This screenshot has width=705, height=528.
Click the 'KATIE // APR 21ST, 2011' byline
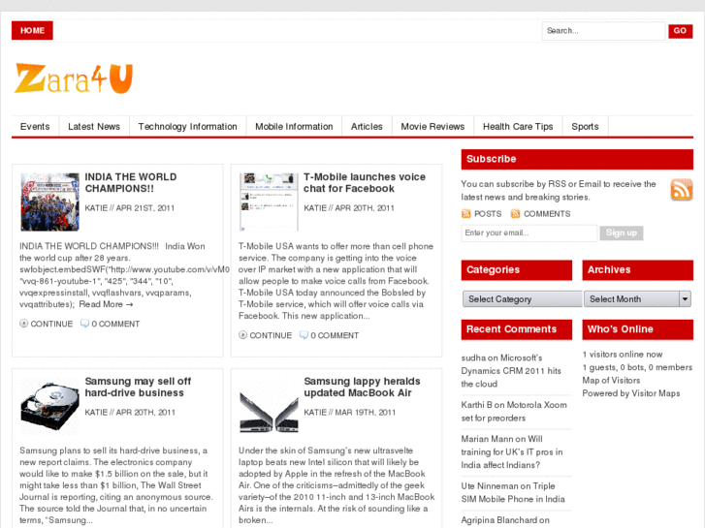(130, 208)
